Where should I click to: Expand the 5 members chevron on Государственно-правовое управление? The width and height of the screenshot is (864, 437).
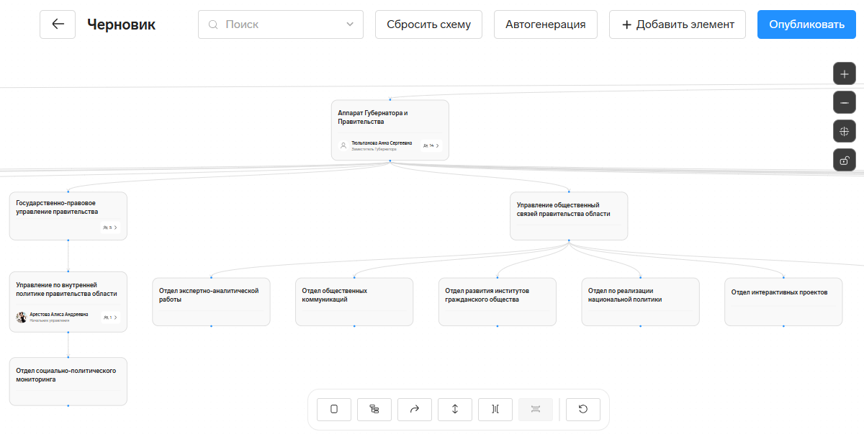click(x=115, y=227)
